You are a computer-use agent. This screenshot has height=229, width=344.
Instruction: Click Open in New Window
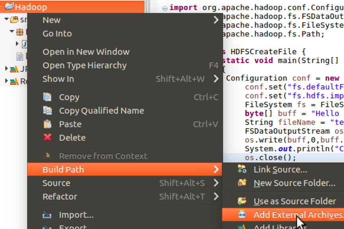click(86, 51)
